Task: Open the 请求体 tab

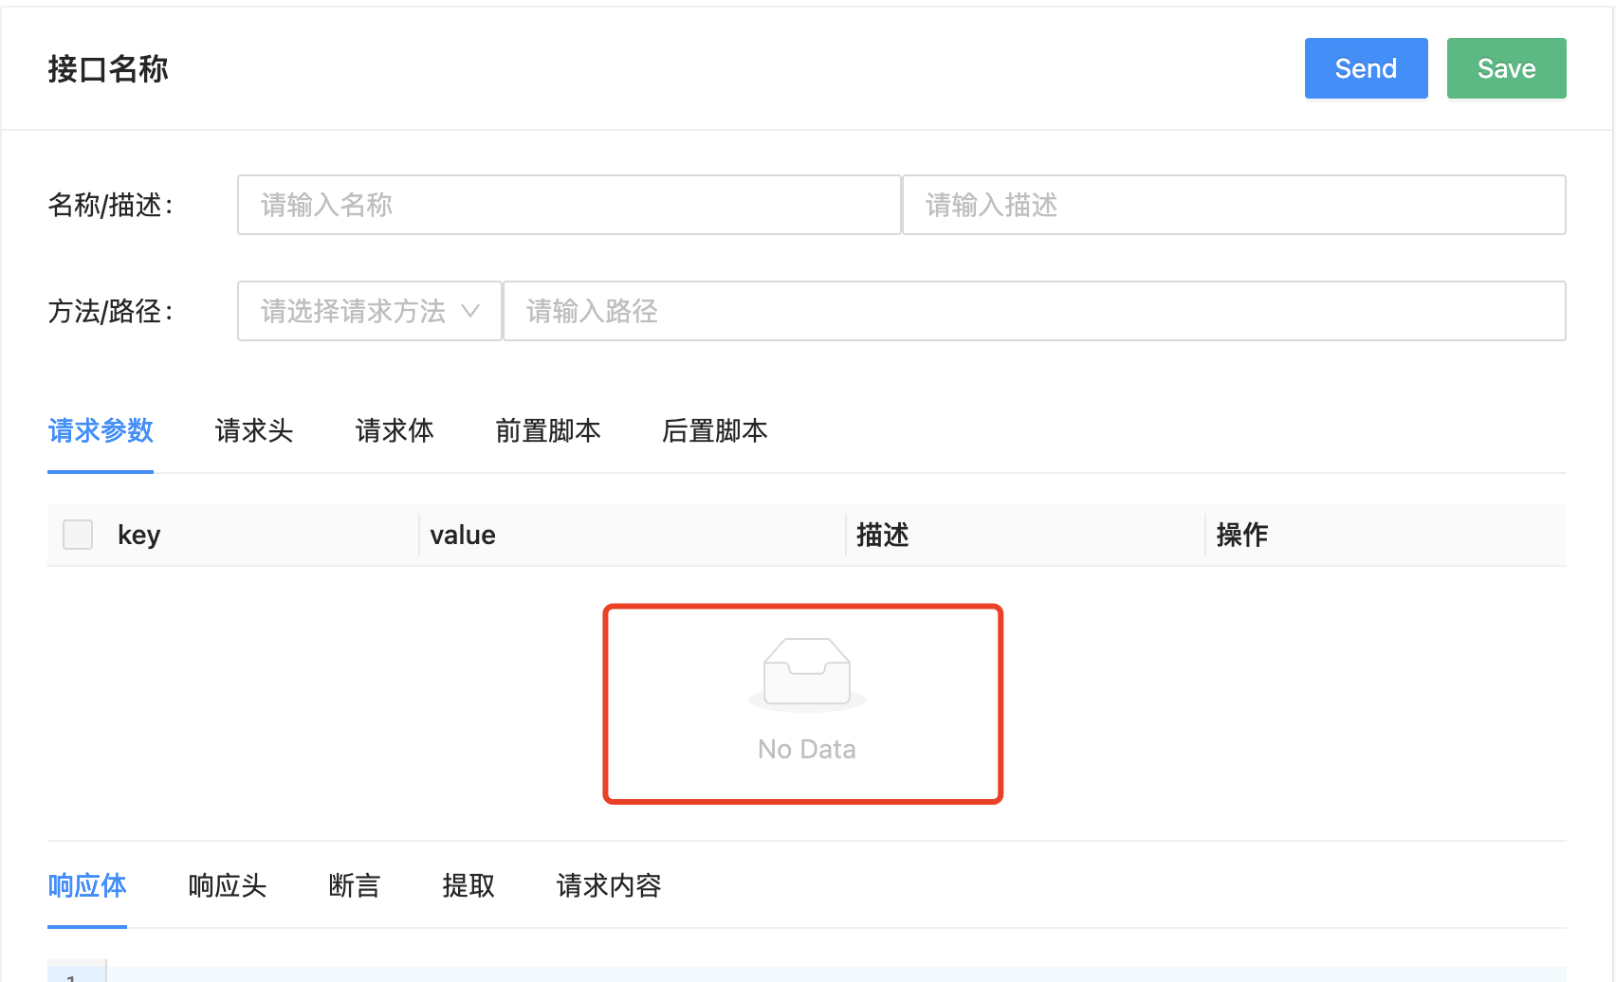Action: [395, 431]
